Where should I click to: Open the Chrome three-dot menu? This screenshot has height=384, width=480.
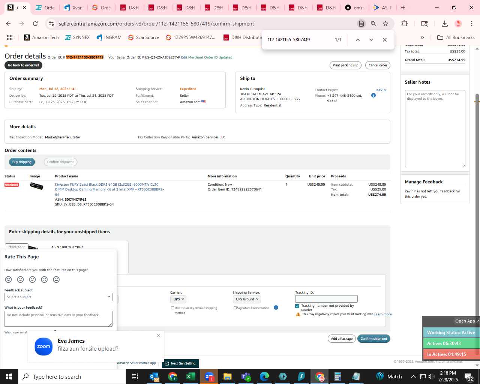click(x=472, y=24)
